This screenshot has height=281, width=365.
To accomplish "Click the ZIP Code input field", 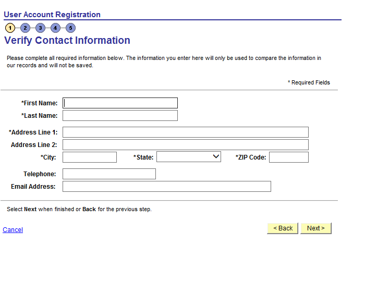I will point(288,157).
